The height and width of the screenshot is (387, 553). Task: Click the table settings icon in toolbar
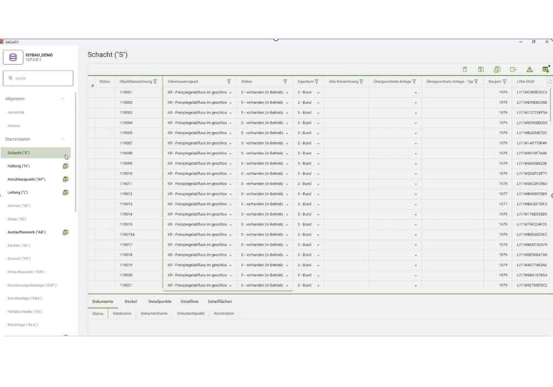click(x=545, y=70)
